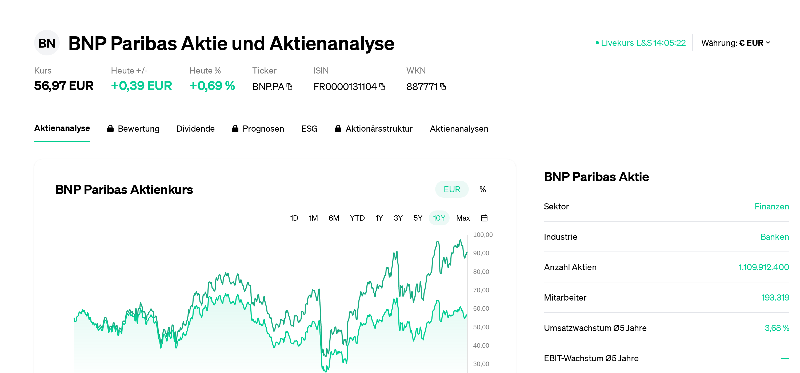Screen dimensions: 800x373
Task: Click the Prognosen lock icon
Action: pyautogui.click(x=235, y=129)
